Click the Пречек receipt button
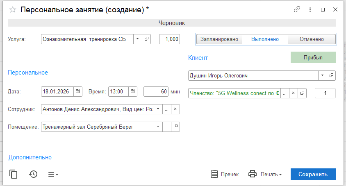 [225, 174]
